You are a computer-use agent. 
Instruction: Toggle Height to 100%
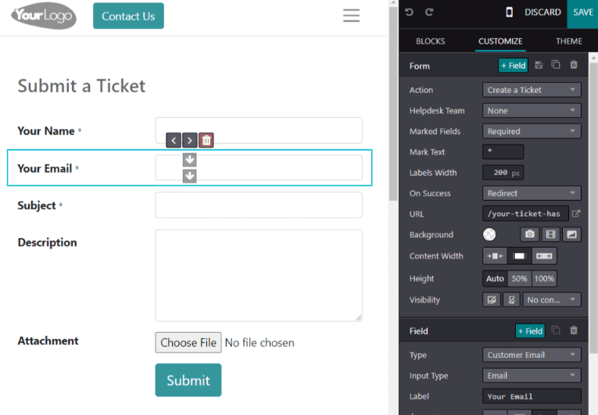pyautogui.click(x=544, y=278)
